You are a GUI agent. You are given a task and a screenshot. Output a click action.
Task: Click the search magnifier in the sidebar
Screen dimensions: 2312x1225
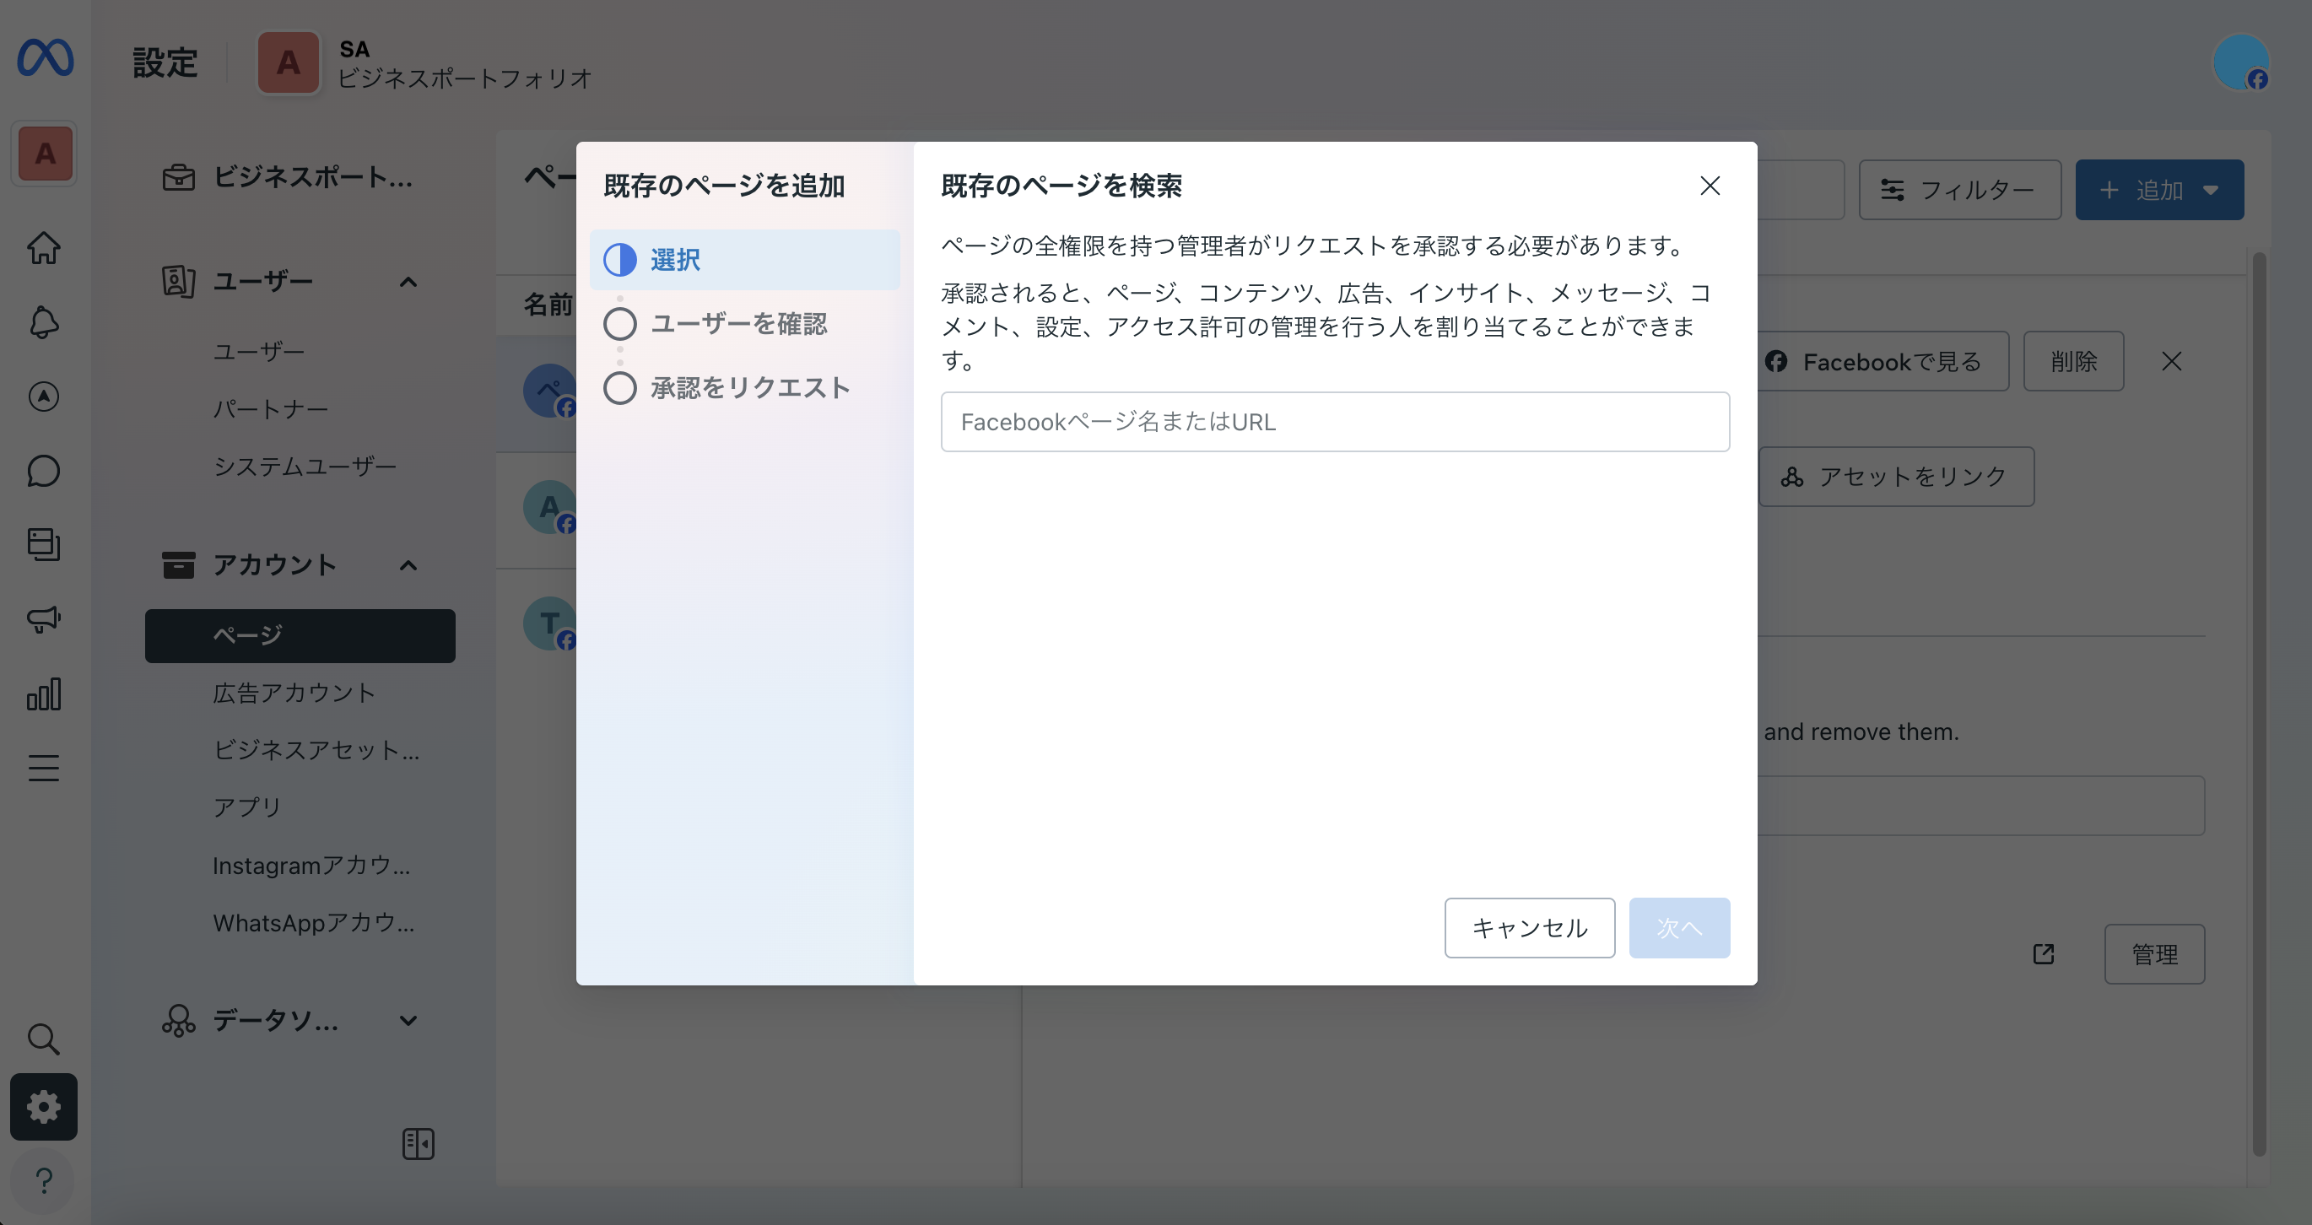pyautogui.click(x=43, y=1039)
